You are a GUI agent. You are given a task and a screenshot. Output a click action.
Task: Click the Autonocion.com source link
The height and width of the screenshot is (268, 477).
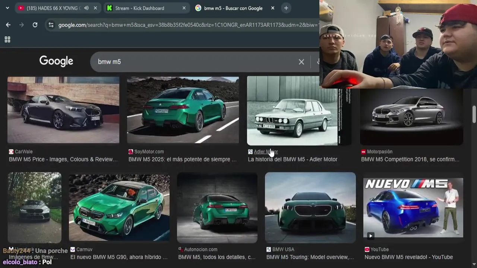click(x=201, y=249)
